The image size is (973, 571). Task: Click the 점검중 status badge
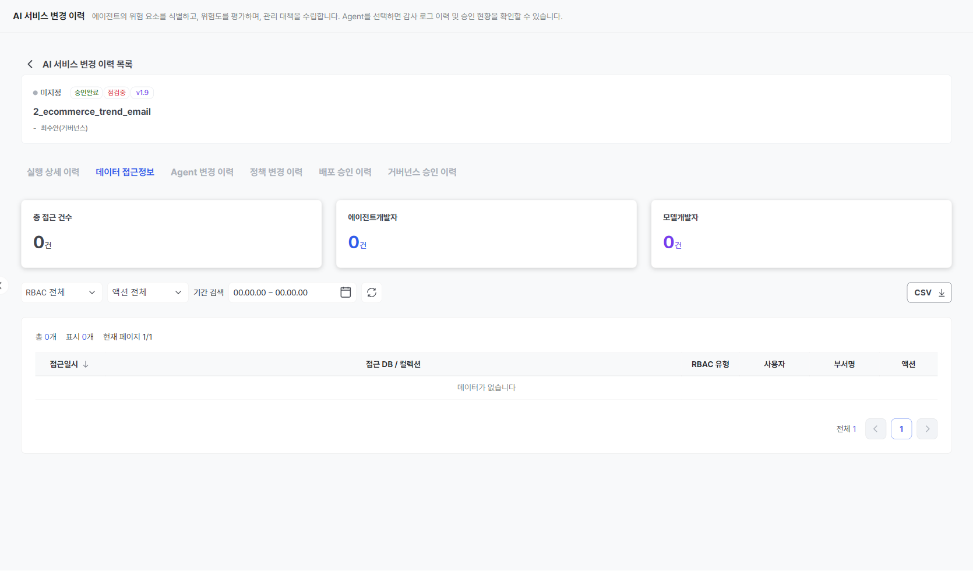tap(117, 93)
